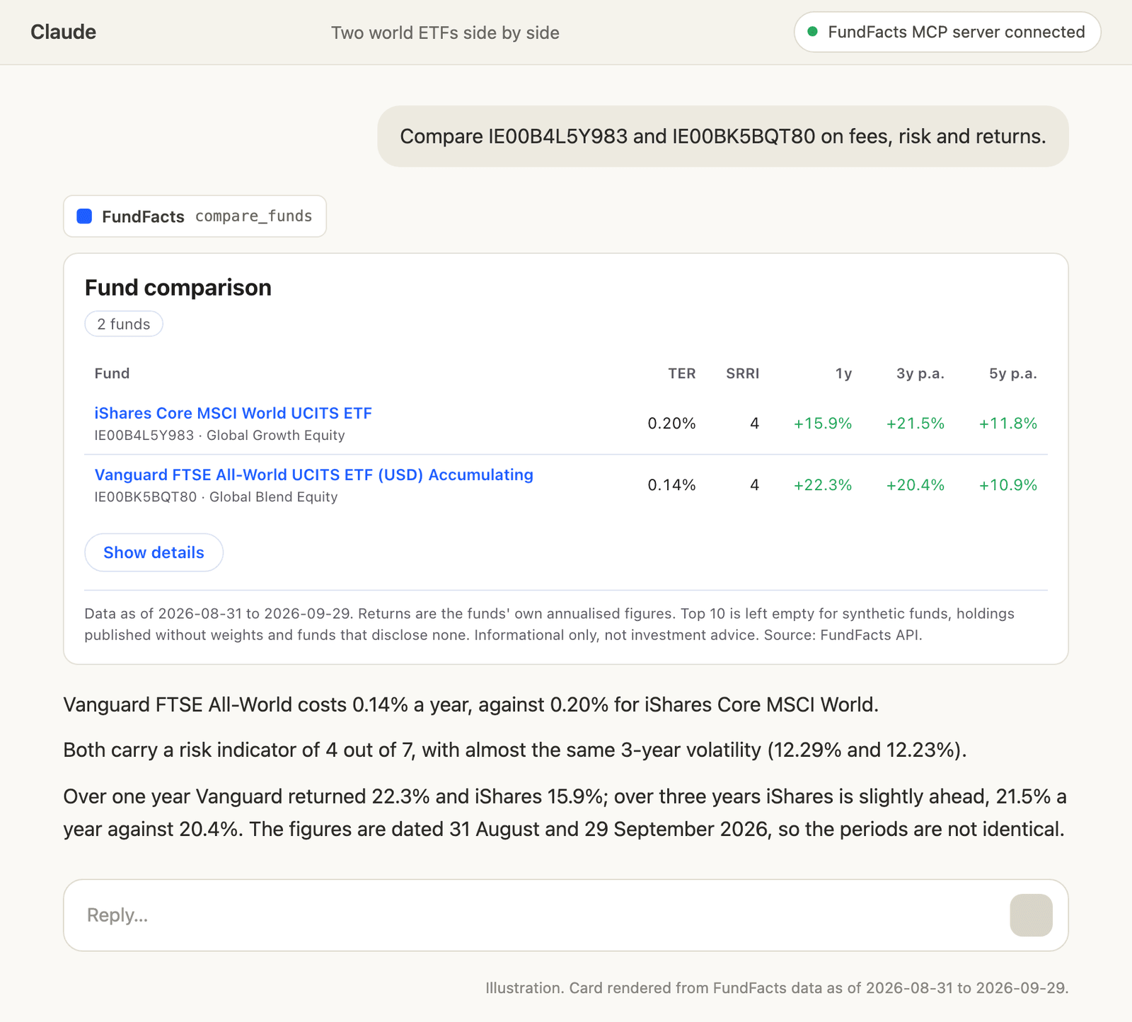Click the sentence about Vanguard costing 0.14%
The height and width of the screenshot is (1022, 1132).
[471, 705]
